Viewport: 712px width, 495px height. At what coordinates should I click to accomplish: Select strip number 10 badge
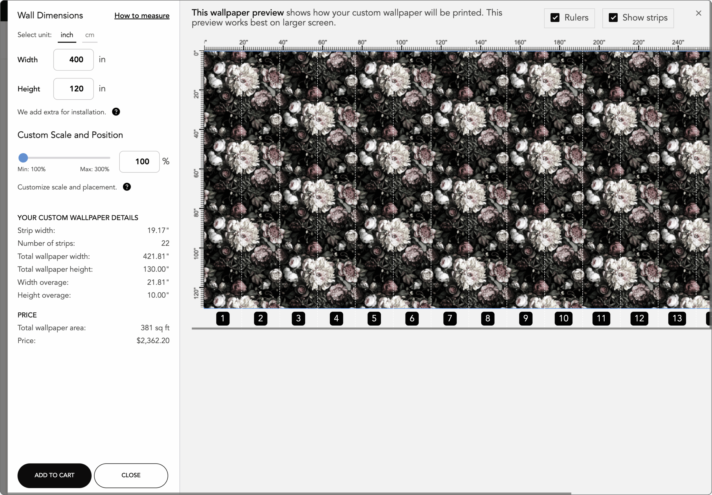[563, 319]
